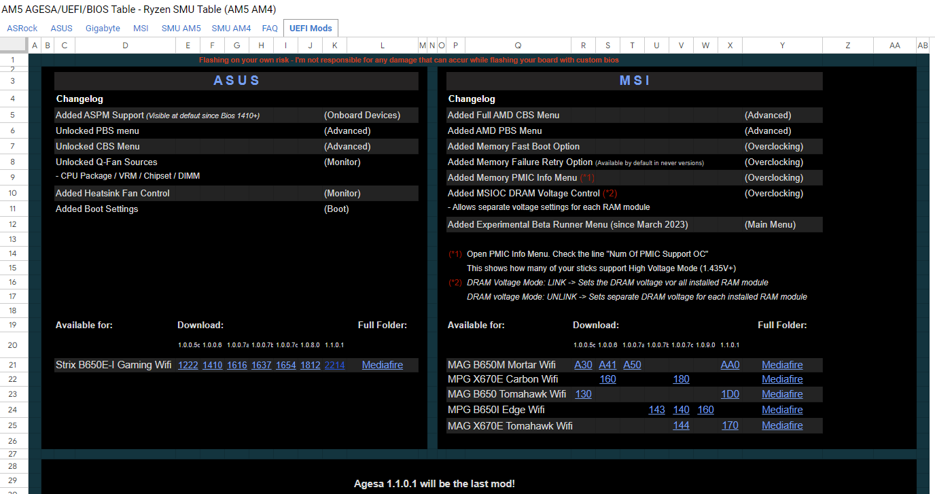
Task: Click the 1812 BIOS link
Action: (x=310, y=365)
